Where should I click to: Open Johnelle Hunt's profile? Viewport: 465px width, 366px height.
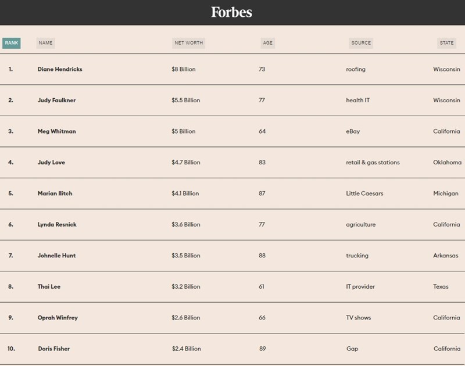pos(56,256)
